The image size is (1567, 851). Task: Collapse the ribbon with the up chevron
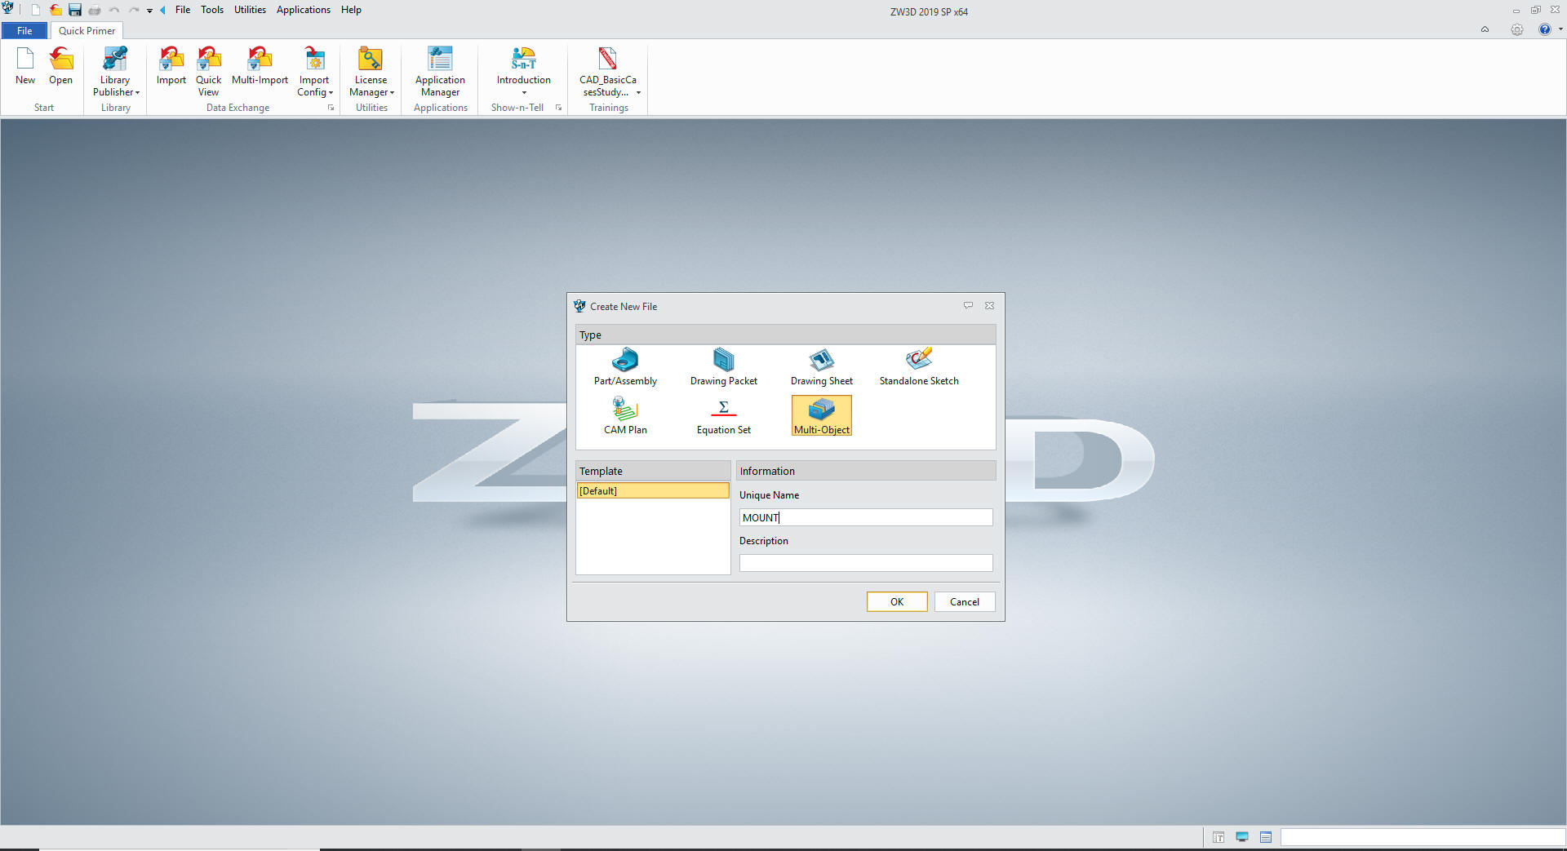click(x=1485, y=29)
